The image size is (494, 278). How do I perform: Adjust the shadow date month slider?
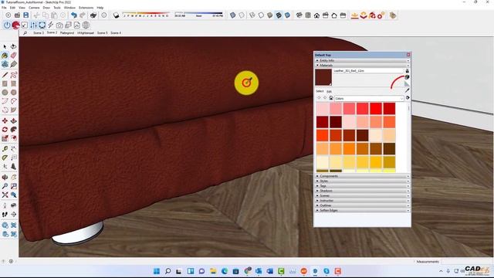click(x=146, y=15)
